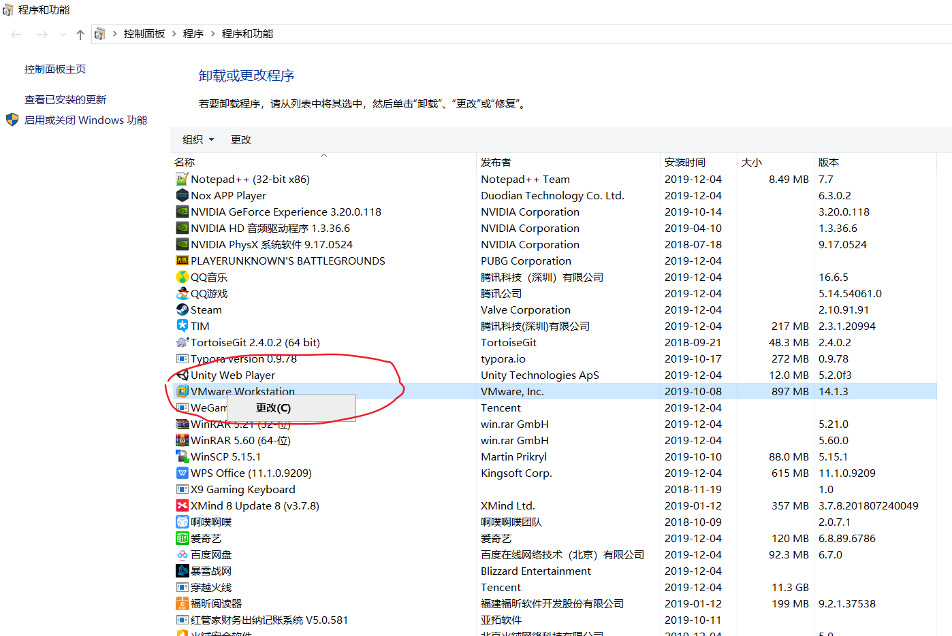The width and height of the screenshot is (952, 636).
Task: Click the QQ音乐 icon
Action: [183, 277]
